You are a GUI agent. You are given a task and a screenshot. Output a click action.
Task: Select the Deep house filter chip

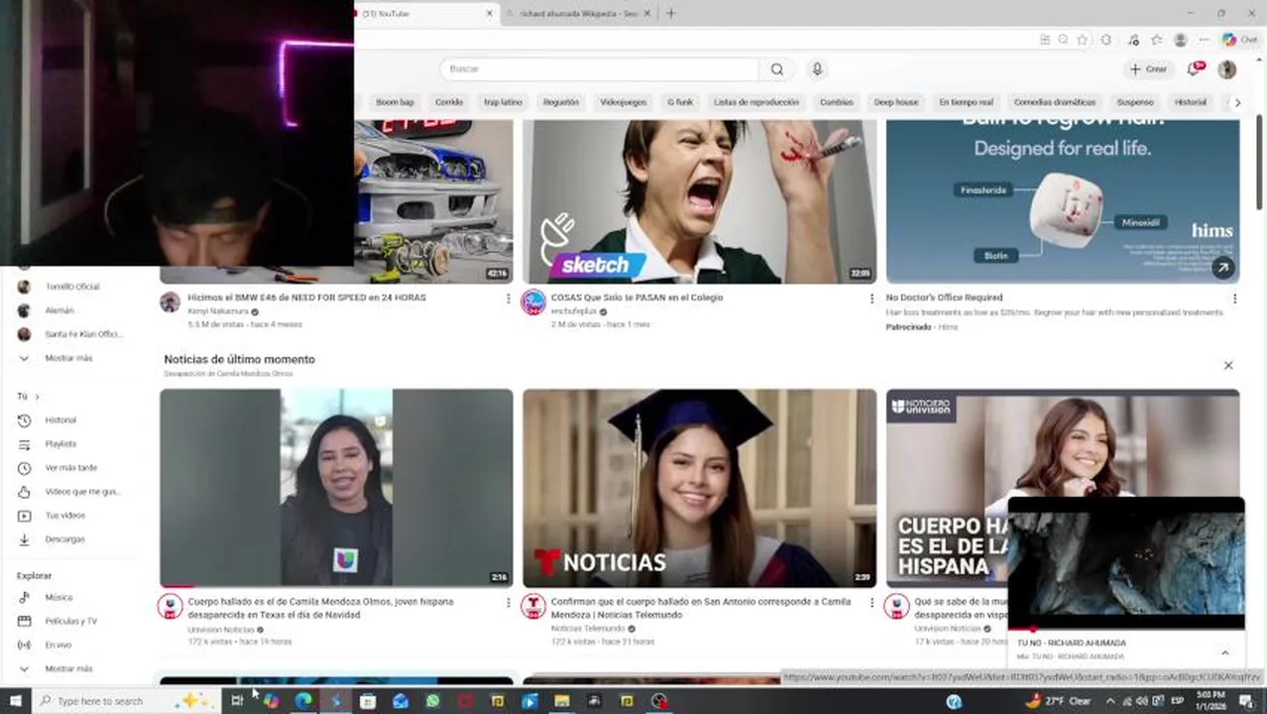[x=896, y=102]
